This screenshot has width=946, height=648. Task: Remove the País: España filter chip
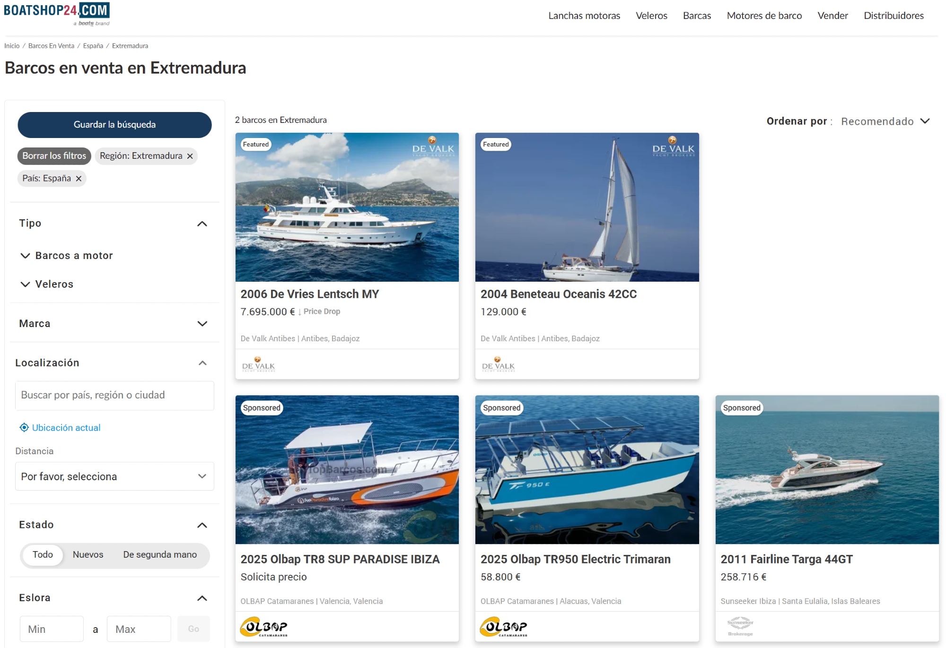79,179
